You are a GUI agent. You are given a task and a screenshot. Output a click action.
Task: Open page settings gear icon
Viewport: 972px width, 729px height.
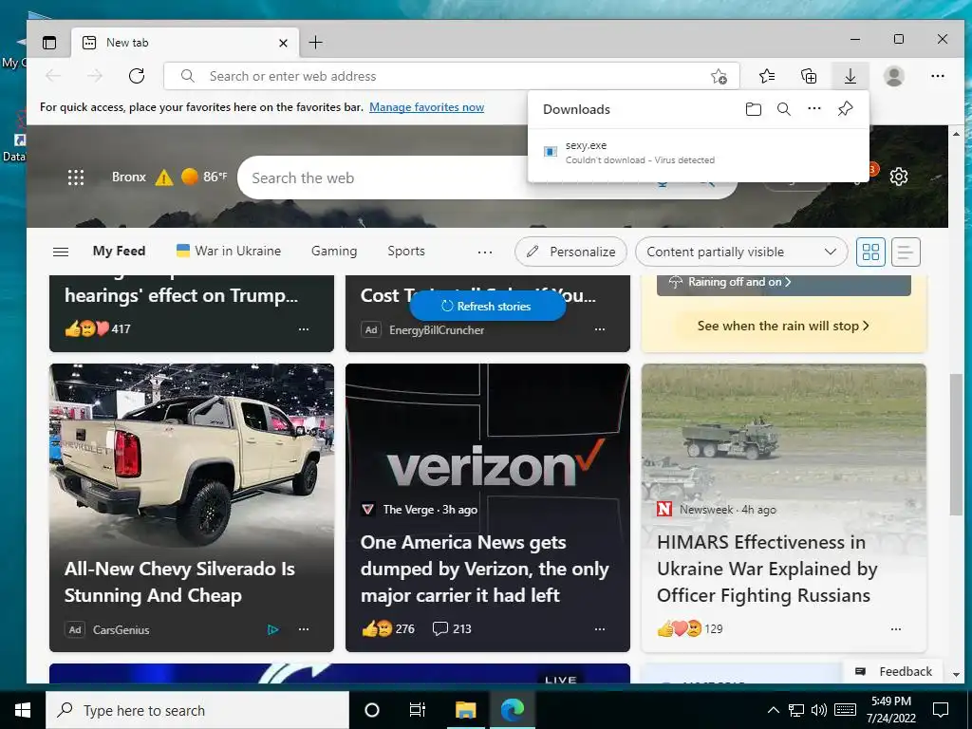[898, 177]
